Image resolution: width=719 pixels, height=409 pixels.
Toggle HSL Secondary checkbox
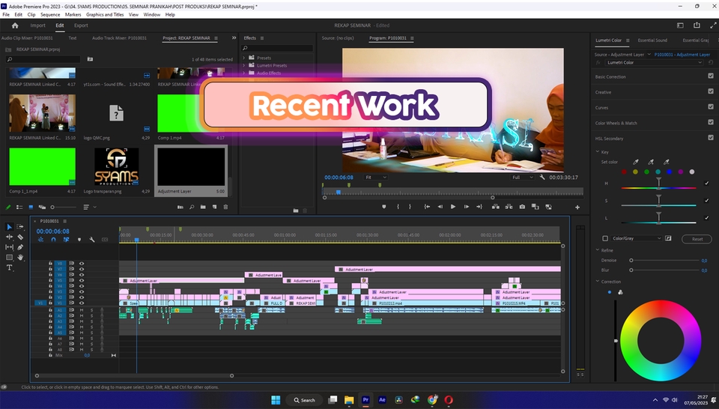click(x=710, y=138)
